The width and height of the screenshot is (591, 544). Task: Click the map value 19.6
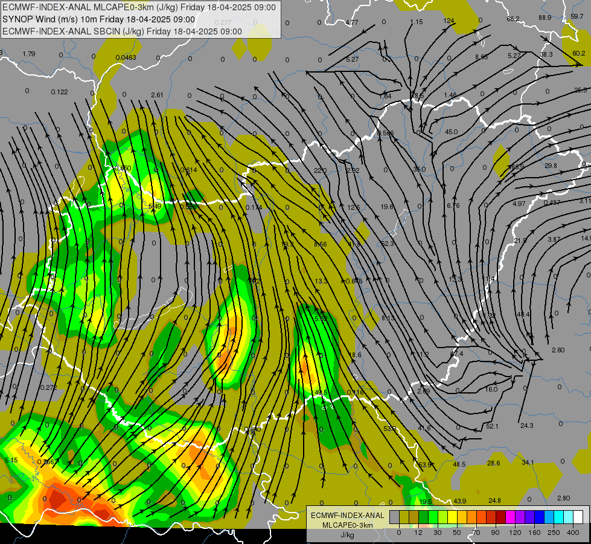pos(387,207)
